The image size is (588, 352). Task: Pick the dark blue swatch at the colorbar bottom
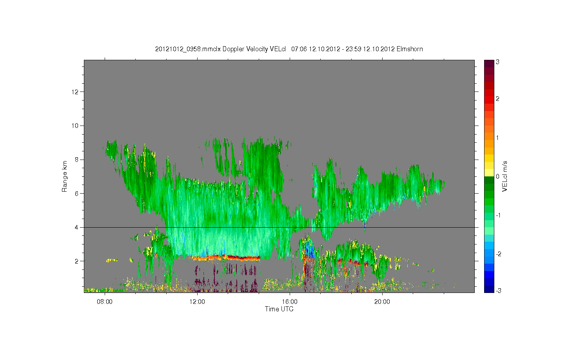pyautogui.click(x=489, y=289)
